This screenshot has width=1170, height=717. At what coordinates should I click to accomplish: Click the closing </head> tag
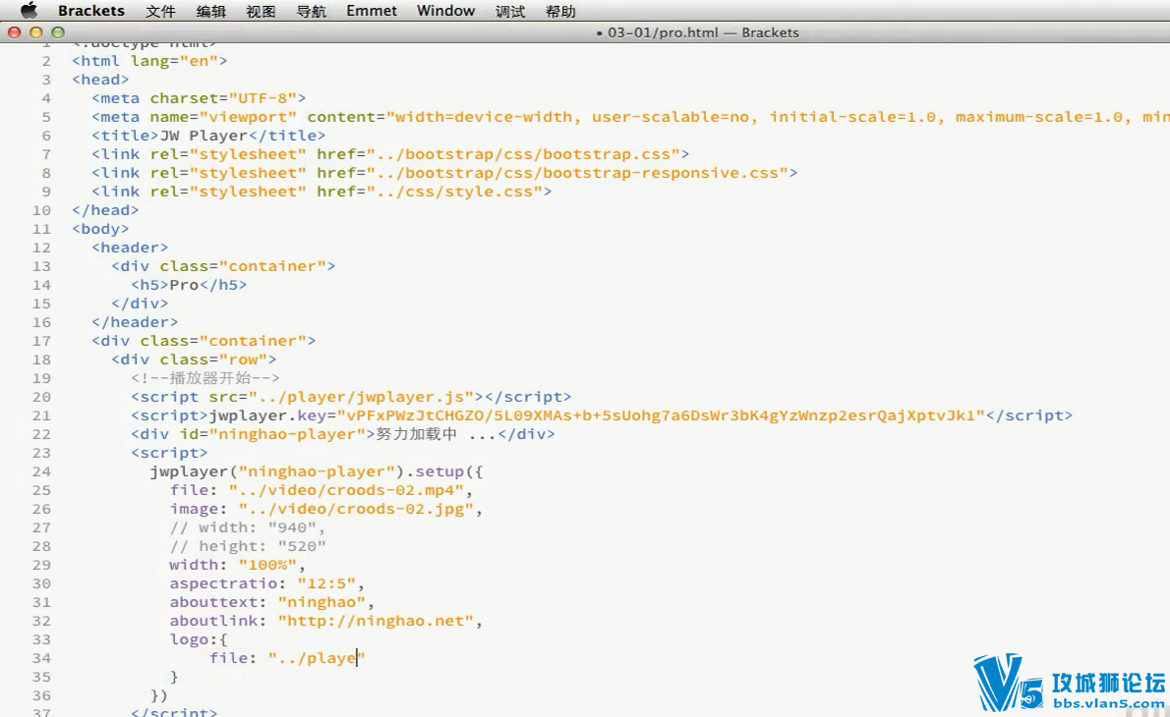click(105, 210)
